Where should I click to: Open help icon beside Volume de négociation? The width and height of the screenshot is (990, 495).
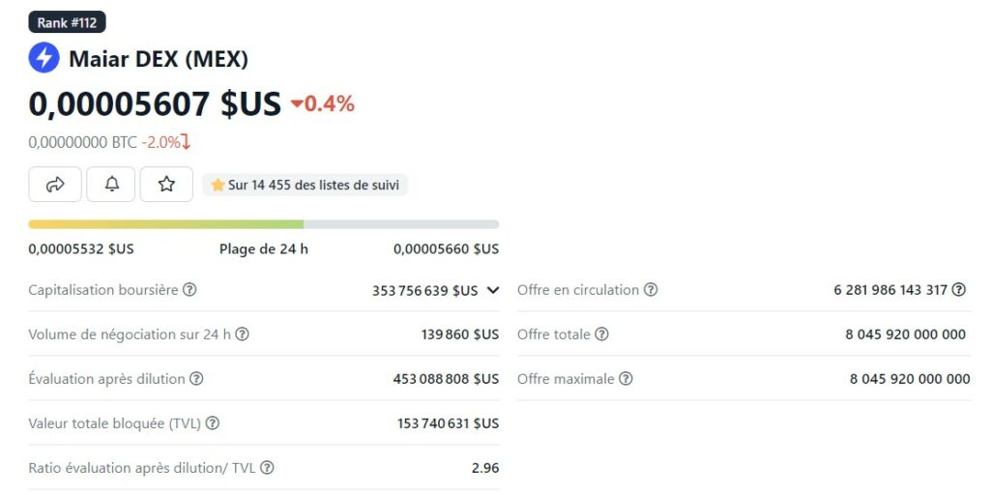(x=242, y=335)
